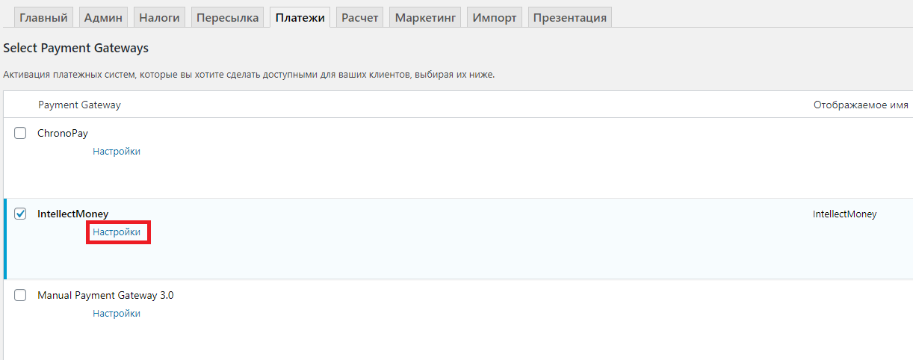This screenshot has height=360, width=913.
Task: Uncheck the IntellectMoney gateway checkbox
Action: point(21,214)
